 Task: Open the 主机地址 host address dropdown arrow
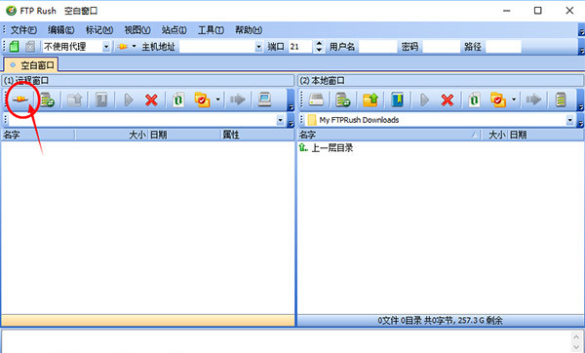coord(258,47)
